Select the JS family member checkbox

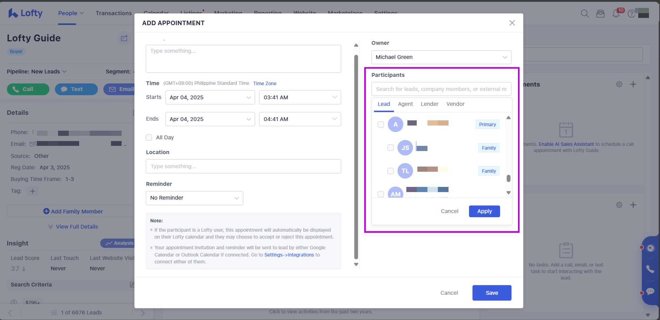point(390,148)
